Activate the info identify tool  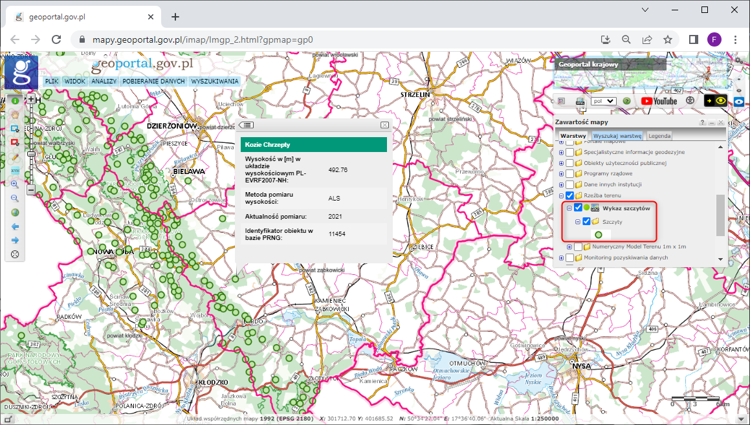[x=15, y=100]
